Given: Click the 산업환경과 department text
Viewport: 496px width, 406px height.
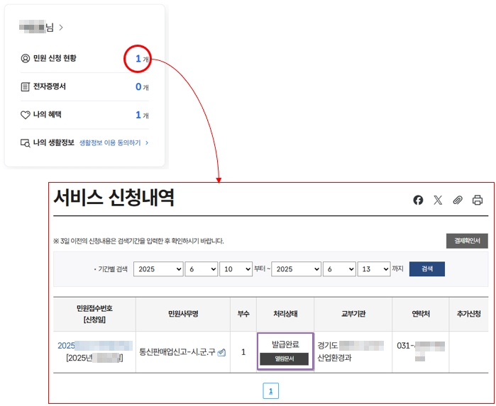Looking at the screenshot, I should pyautogui.click(x=334, y=358).
